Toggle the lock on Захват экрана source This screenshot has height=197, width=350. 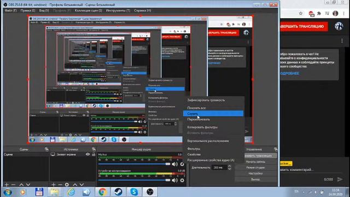94,154
